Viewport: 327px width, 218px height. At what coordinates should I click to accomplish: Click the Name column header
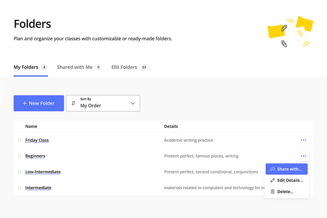pyautogui.click(x=31, y=126)
